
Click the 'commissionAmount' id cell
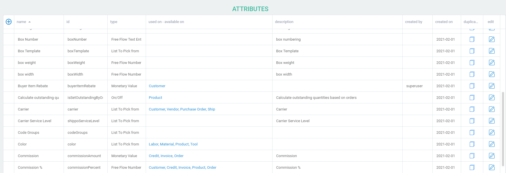click(x=86, y=156)
